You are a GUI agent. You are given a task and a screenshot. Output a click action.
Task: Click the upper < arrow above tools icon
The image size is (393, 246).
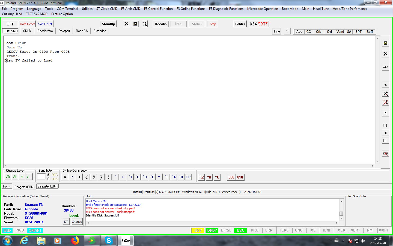click(x=385, y=85)
